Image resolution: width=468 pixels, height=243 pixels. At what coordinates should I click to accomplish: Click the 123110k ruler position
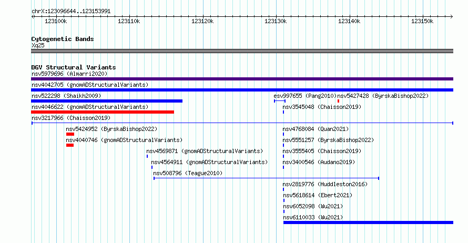pyautogui.click(x=129, y=21)
